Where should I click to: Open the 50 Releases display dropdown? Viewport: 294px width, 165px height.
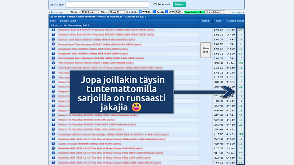(90, 12)
